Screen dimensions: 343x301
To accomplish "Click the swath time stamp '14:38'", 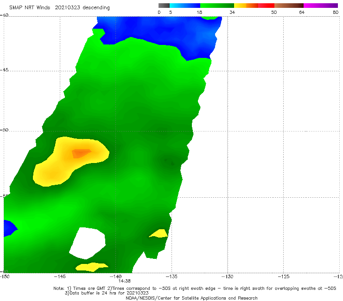I will tap(125, 281).
